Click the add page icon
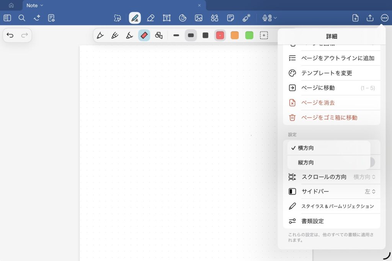The image size is (392, 261). point(355,18)
